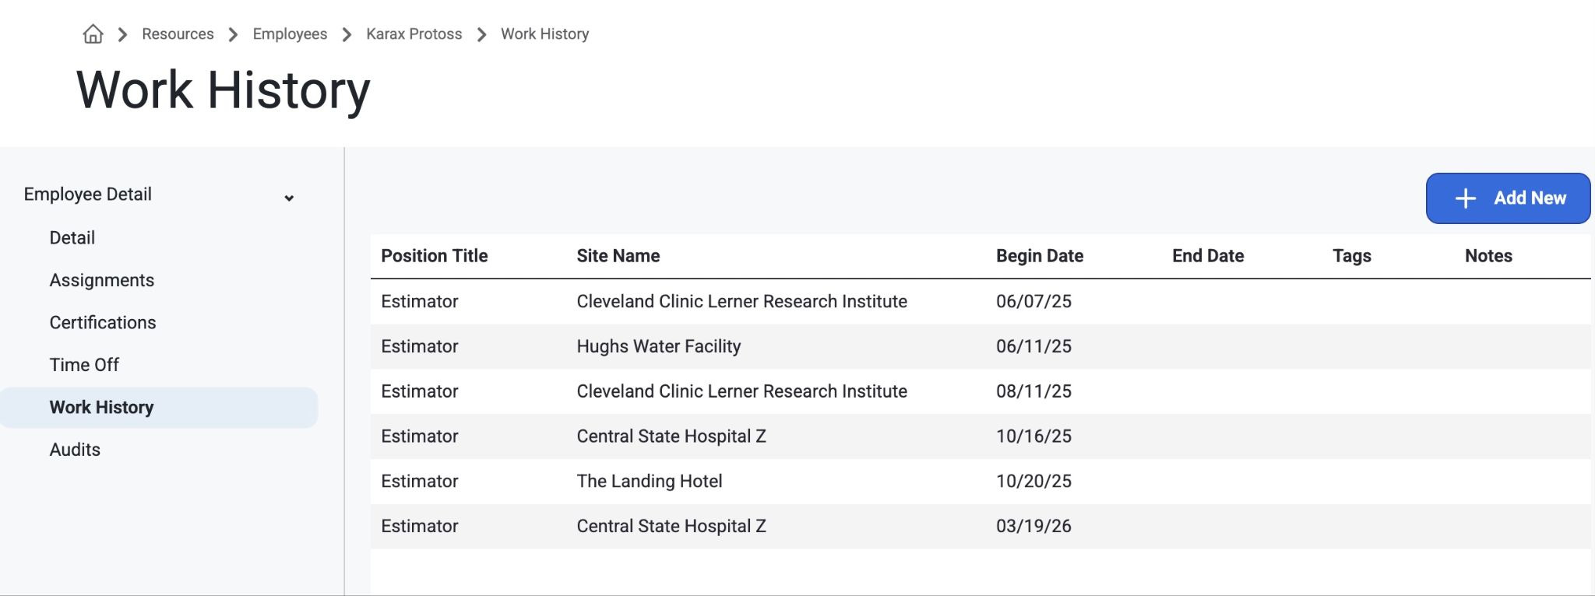Open the Audits sidebar item
Image resolution: width=1595 pixels, height=596 pixels.
tap(75, 450)
